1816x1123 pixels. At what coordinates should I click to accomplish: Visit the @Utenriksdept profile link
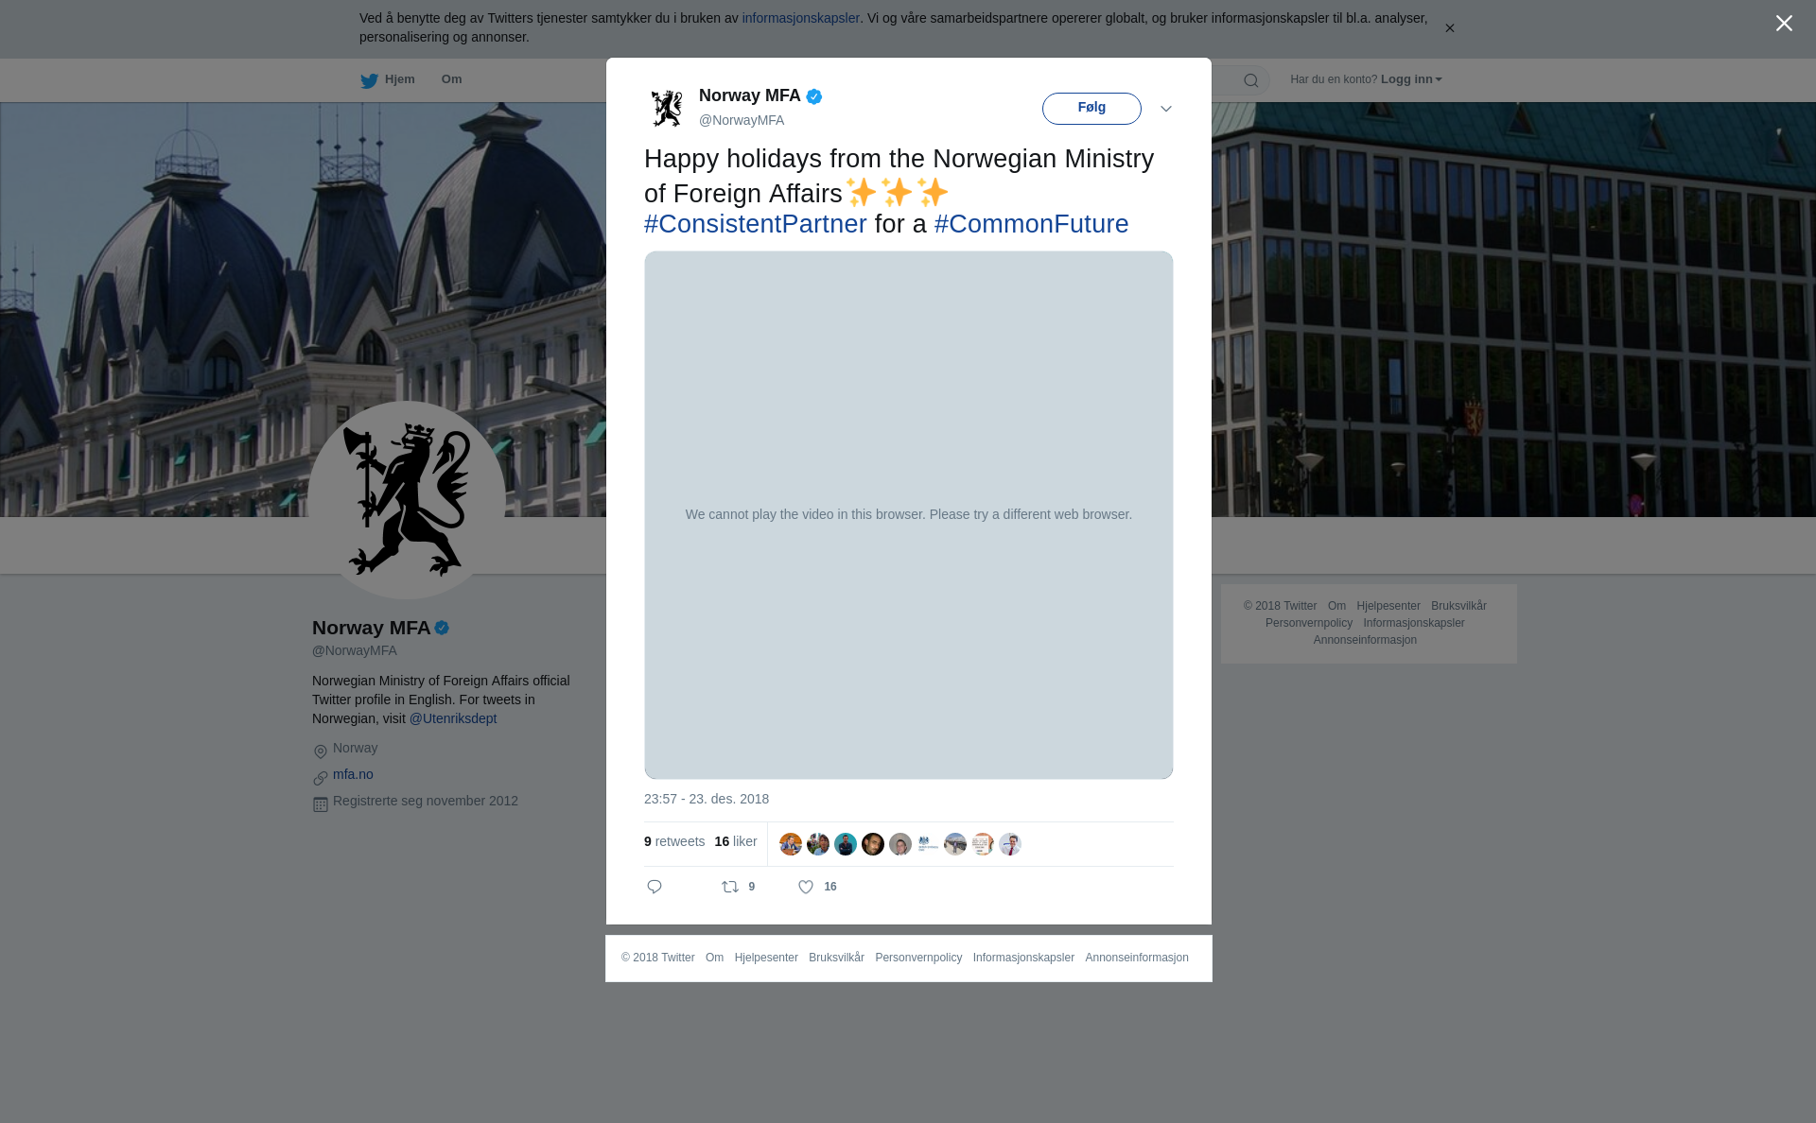(452, 718)
